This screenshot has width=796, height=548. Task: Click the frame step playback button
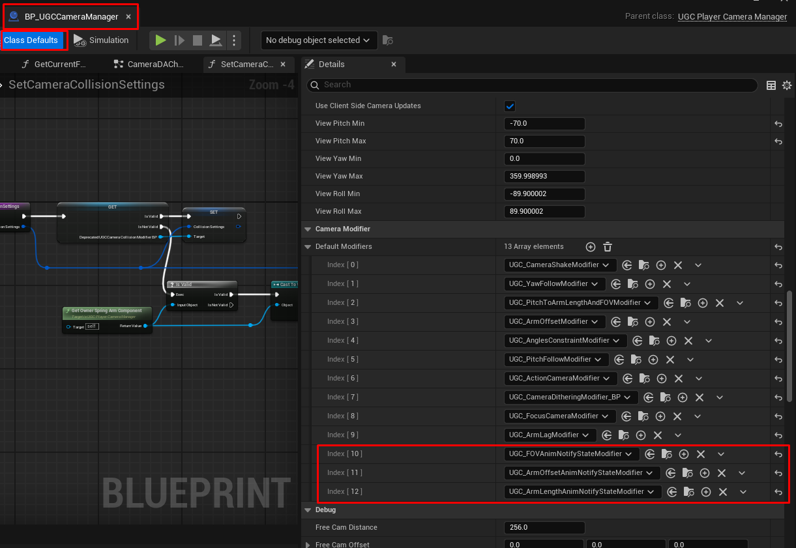(x=179, y=40)
